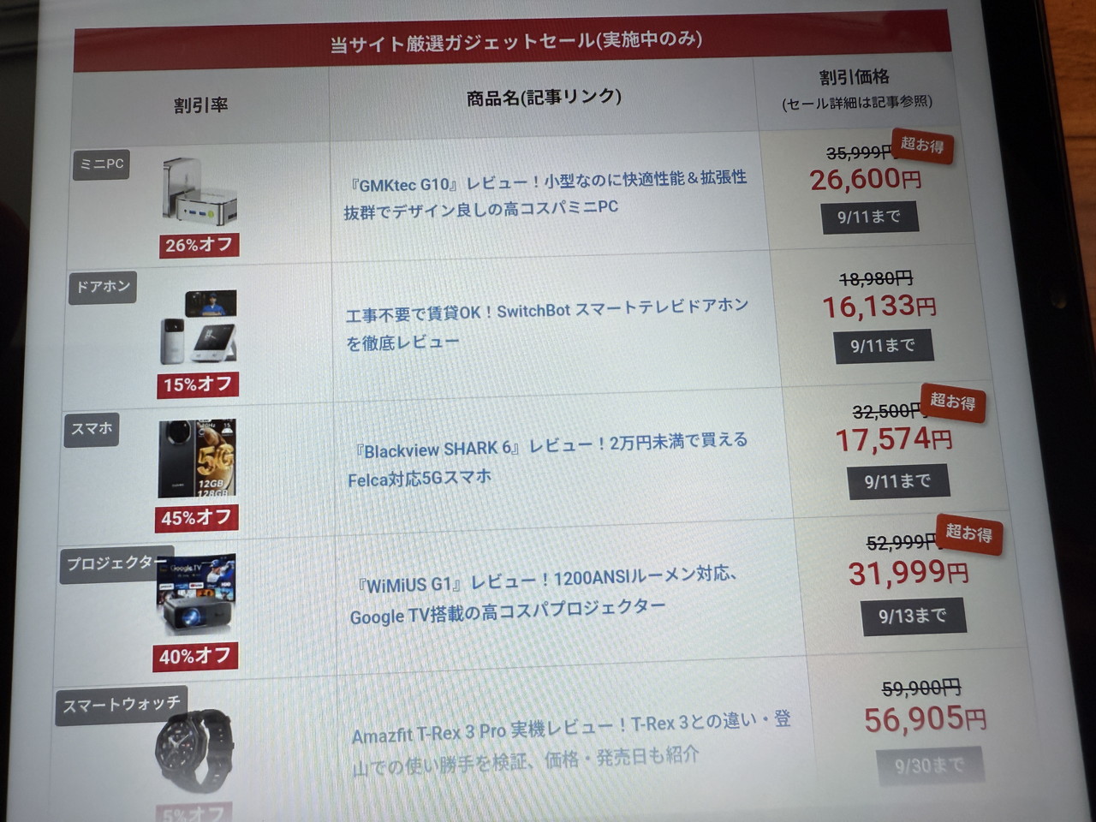Click the WiMiUS projector product thumbnail
Viewport: 1096px width, 822px height.
point(196,593)
